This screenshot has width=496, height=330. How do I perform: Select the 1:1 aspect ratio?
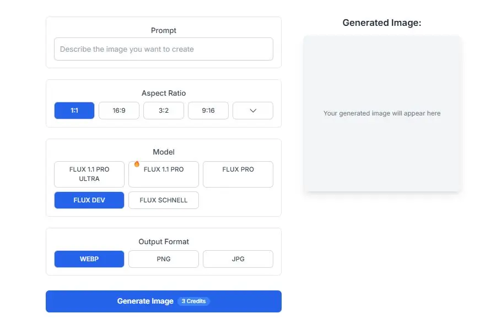tap(74, 110)
